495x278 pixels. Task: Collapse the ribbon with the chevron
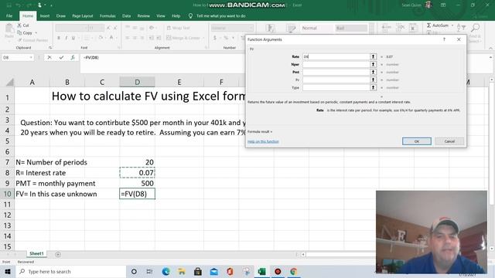[490, 48]
